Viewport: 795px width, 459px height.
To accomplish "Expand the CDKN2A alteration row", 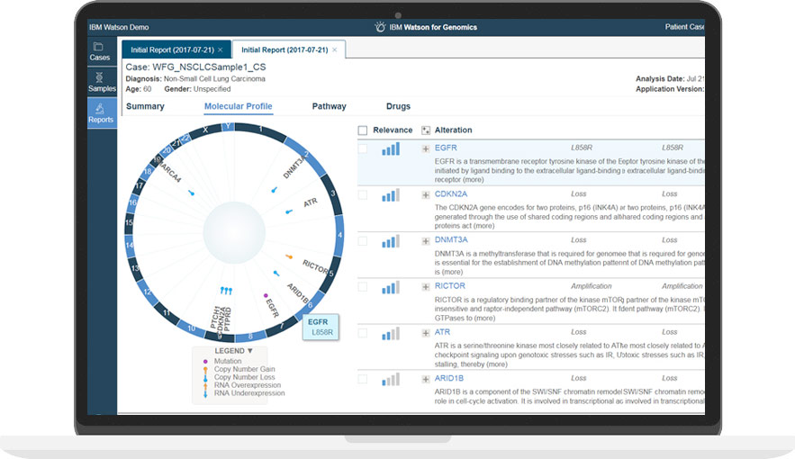I will click(426, 195).
